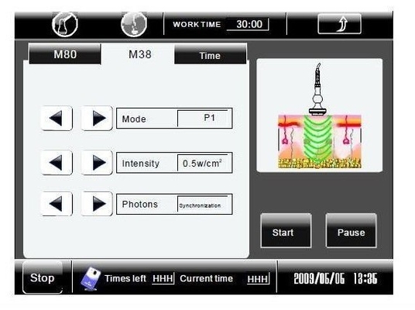
Task: Switch Photons setting with right arrow
Action: 97,204
